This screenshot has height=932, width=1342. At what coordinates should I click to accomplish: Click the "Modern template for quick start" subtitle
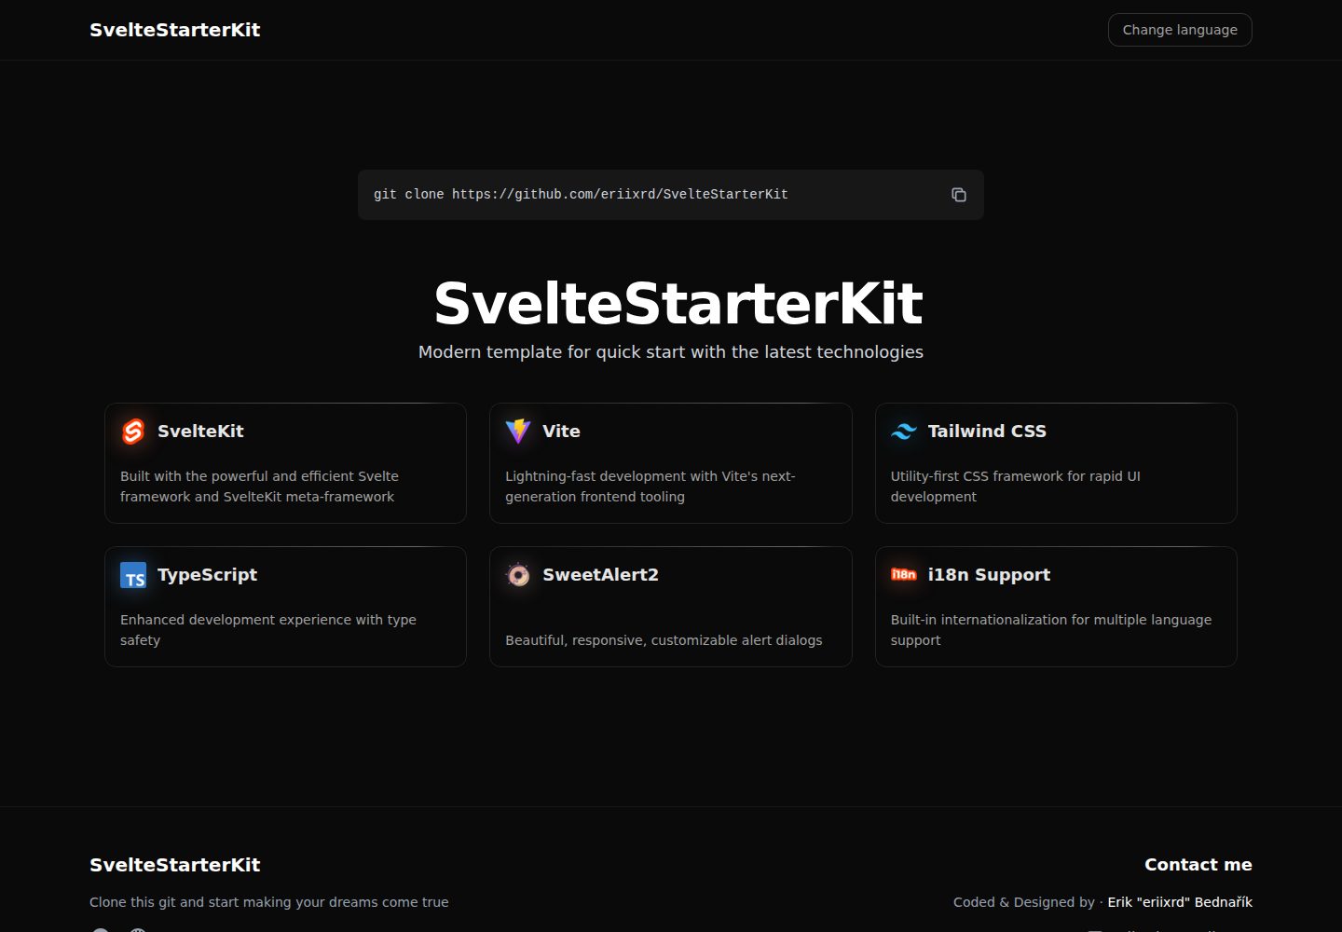point(671,352)
